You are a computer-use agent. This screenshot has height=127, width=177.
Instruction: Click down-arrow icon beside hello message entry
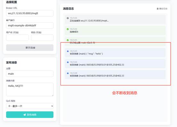tap(68, 51)
